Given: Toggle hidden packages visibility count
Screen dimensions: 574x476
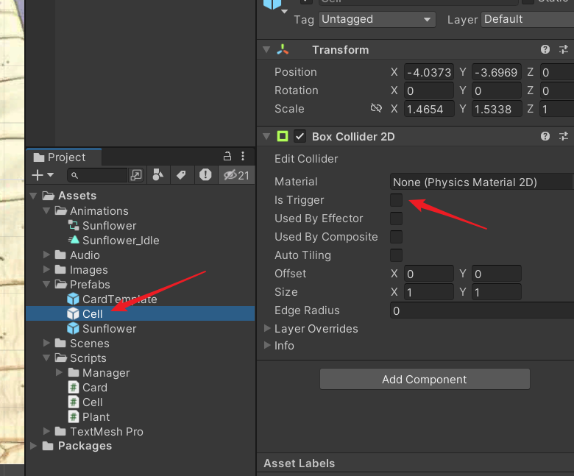Looking at the screenshot, I should click(236, 175).
